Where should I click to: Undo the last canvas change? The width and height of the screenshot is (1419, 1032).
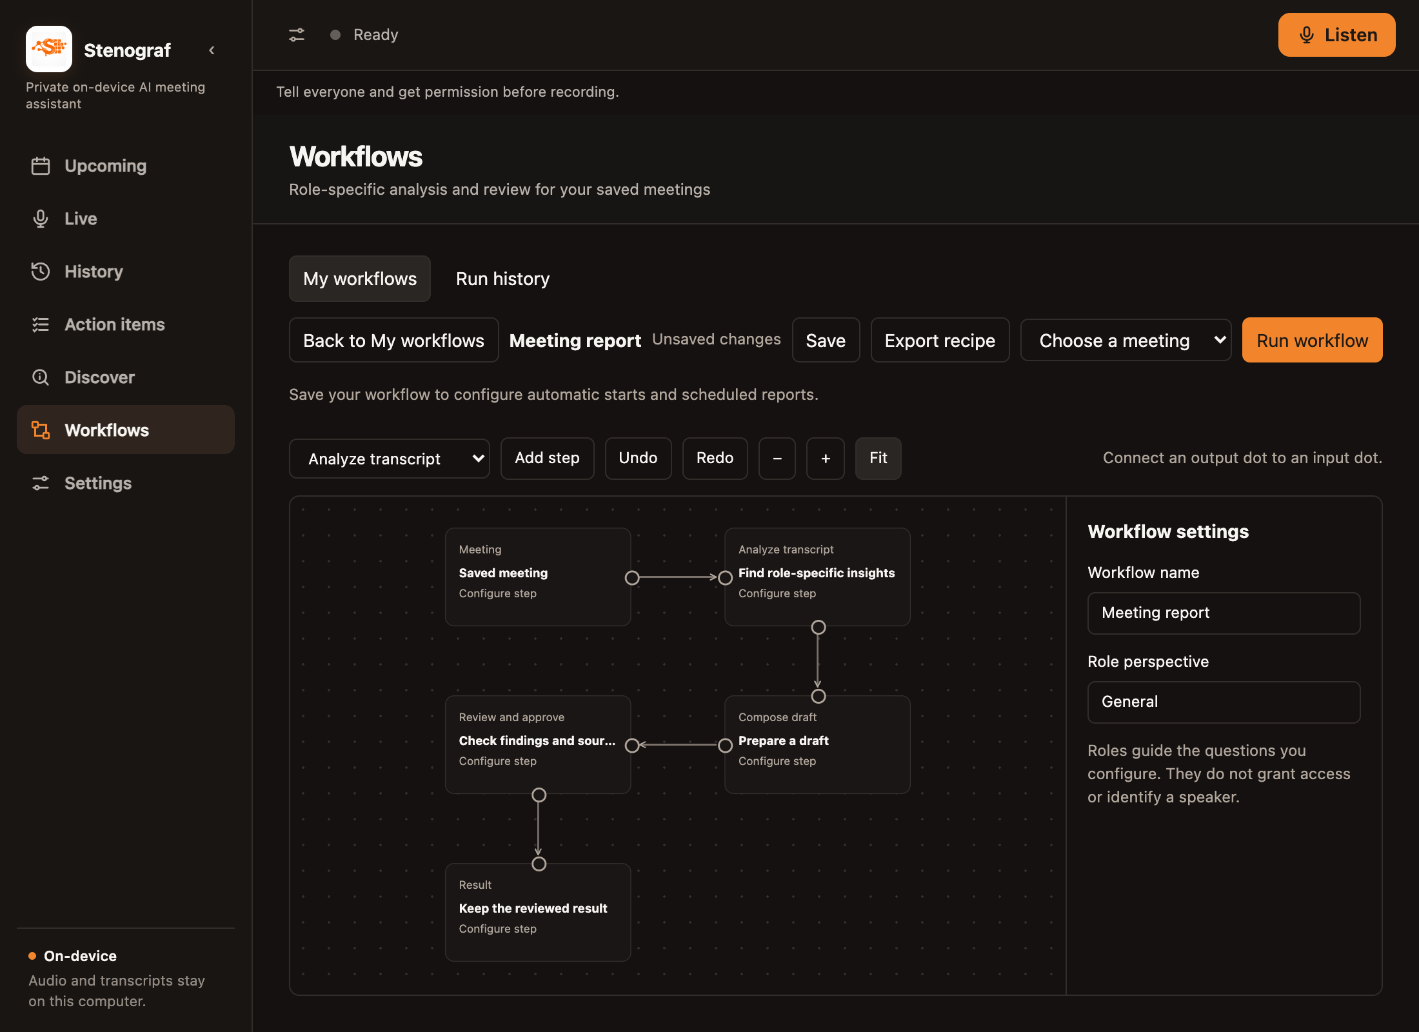(x=638, y=459)
